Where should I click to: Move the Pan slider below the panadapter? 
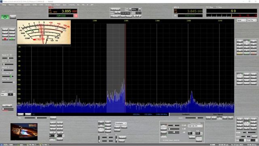pos(36,118)
